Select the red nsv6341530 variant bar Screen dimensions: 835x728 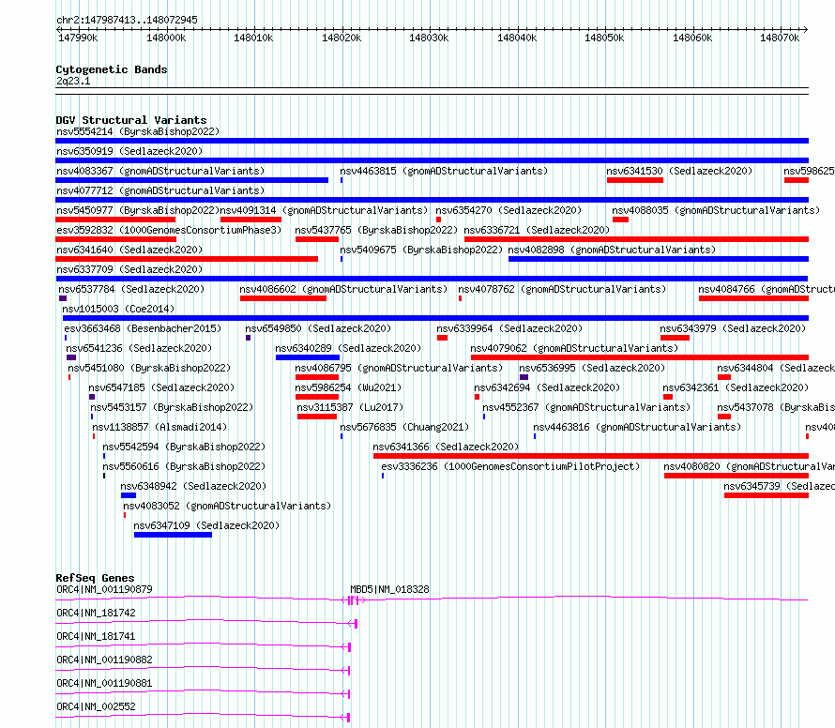635,180
